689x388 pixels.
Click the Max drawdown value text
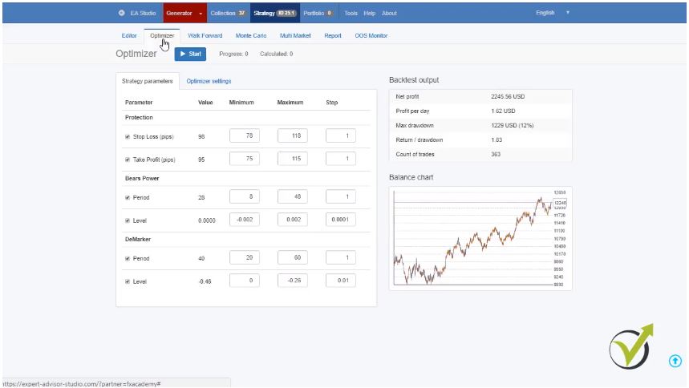(512, 126)
